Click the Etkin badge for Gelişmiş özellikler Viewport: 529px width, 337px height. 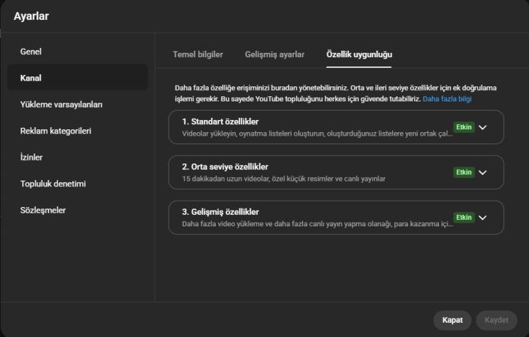point(464,217)
